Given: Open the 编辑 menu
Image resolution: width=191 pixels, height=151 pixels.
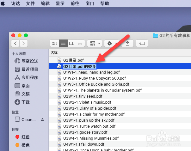Looking at the screenshot, I should click(x=45, y=3).
